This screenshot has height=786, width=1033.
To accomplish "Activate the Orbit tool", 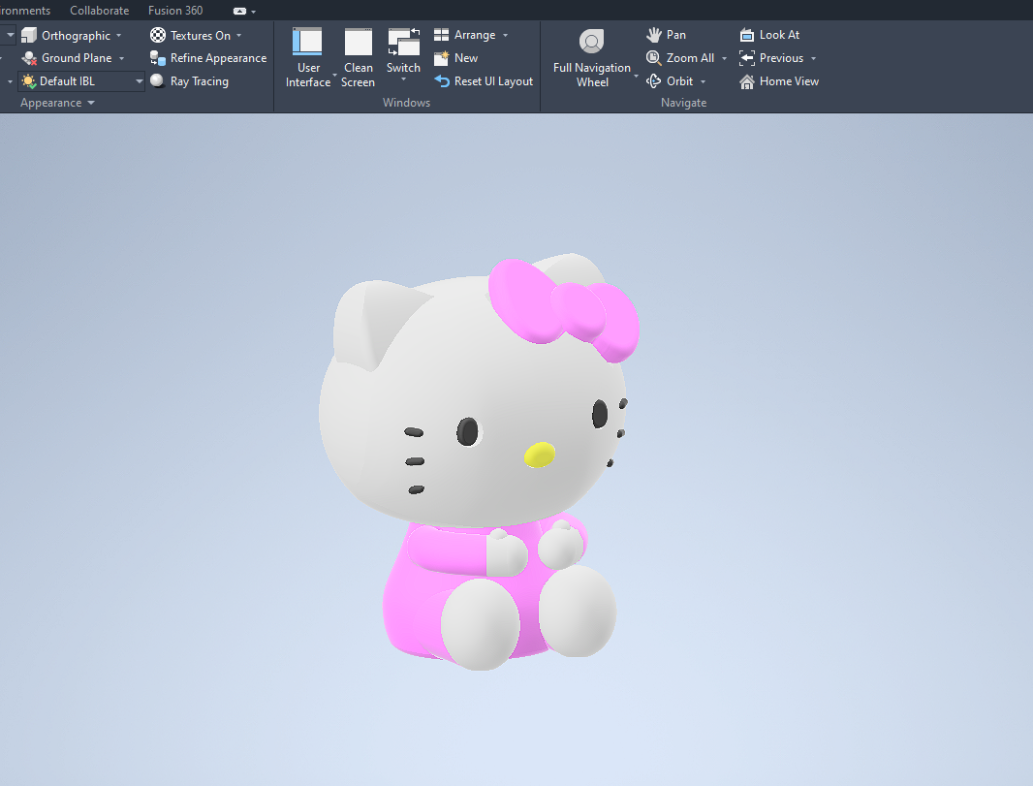I will 674,80.
